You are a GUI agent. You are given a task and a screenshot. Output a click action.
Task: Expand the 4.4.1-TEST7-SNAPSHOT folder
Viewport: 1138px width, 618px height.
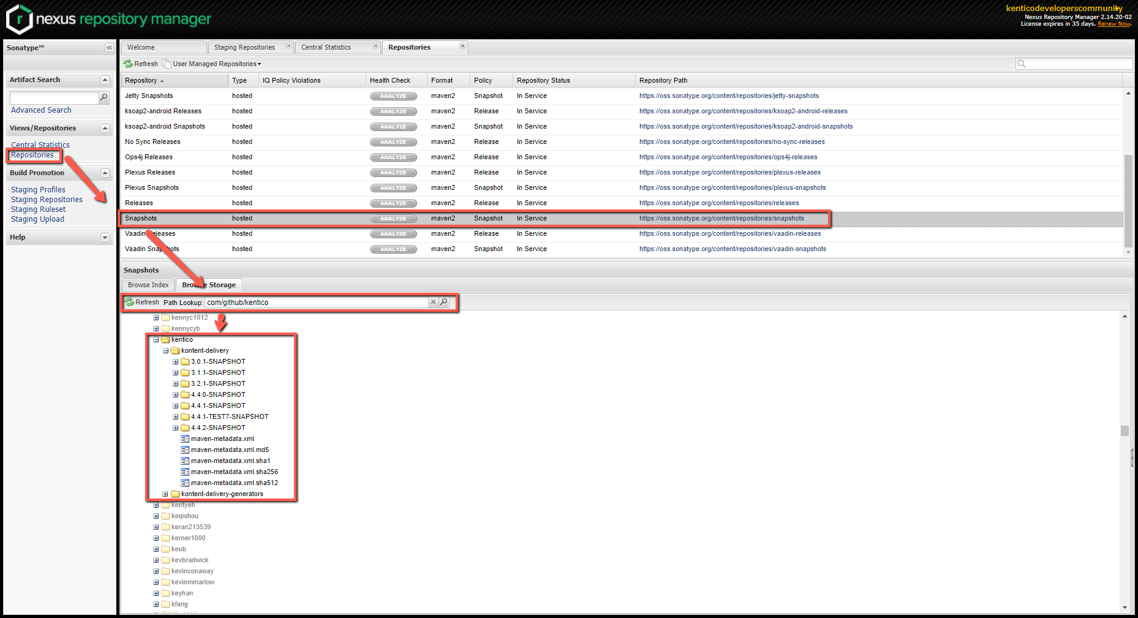175,416
